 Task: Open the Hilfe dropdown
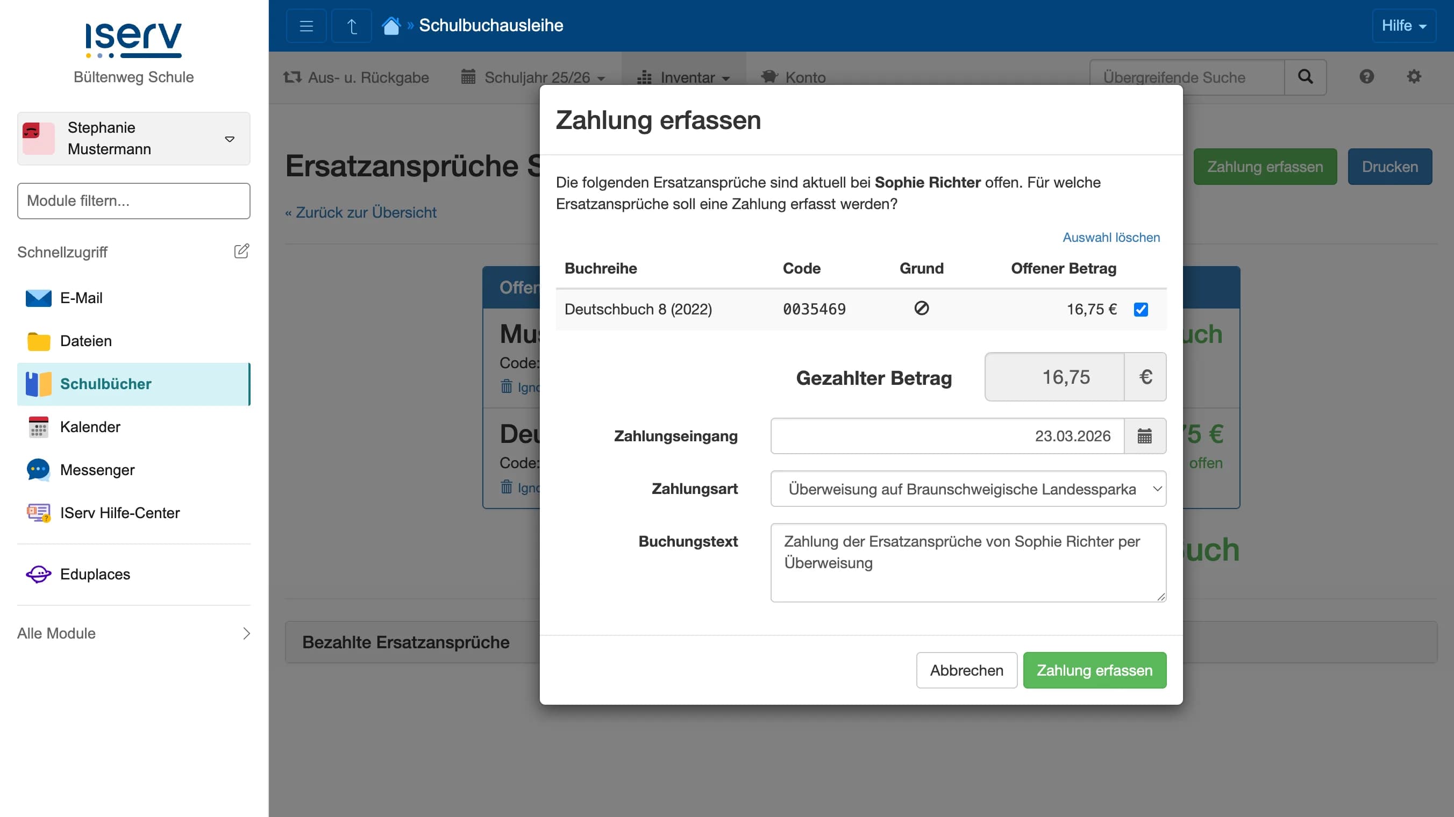pos(1404,25)
